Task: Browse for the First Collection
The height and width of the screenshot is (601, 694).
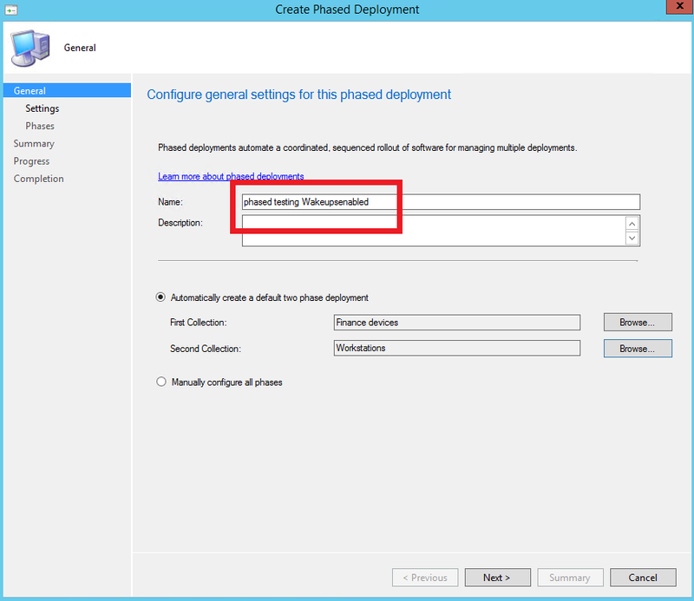Action: (x=638, y=323)
